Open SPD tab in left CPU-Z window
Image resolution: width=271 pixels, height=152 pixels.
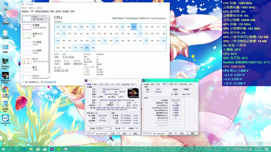pos(113,84)
